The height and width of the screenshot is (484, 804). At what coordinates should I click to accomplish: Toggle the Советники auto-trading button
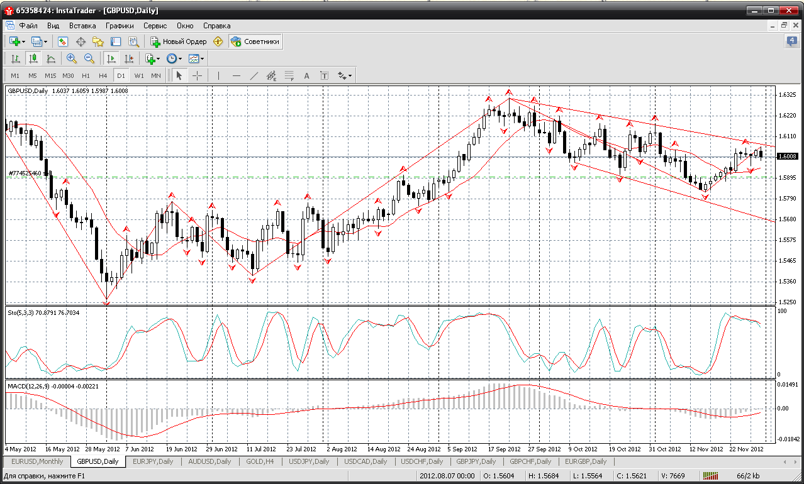click(x=255, y=41)
